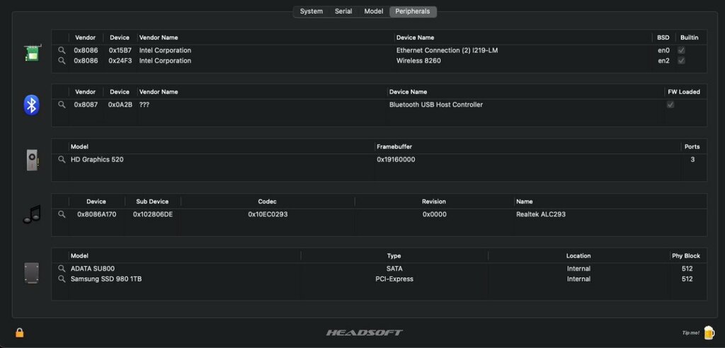
Task: Click the beer mug Tip me icon
Action: coord(709,332)
